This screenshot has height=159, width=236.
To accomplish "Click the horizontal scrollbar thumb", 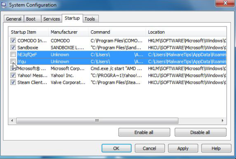I will 97,121.
